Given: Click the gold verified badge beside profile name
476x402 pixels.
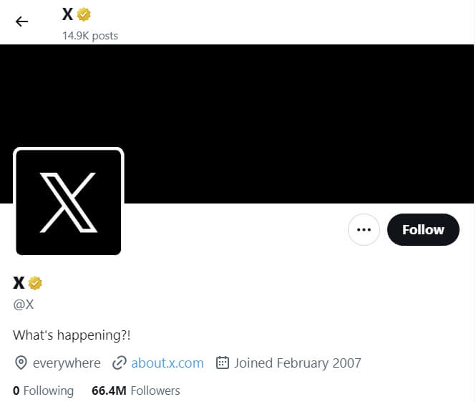Looking at the screenshot, I should point(35,283).
